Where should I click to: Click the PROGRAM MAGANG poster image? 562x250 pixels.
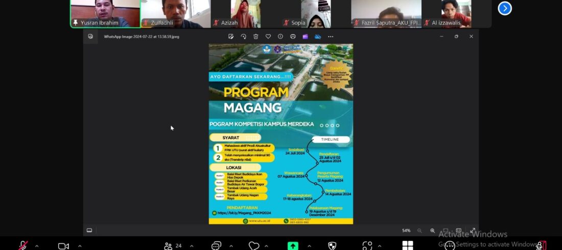[281, 134]
